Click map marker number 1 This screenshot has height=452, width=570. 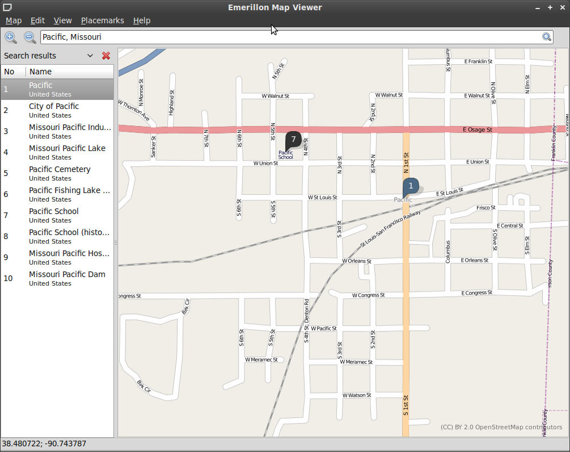[411, 186]
